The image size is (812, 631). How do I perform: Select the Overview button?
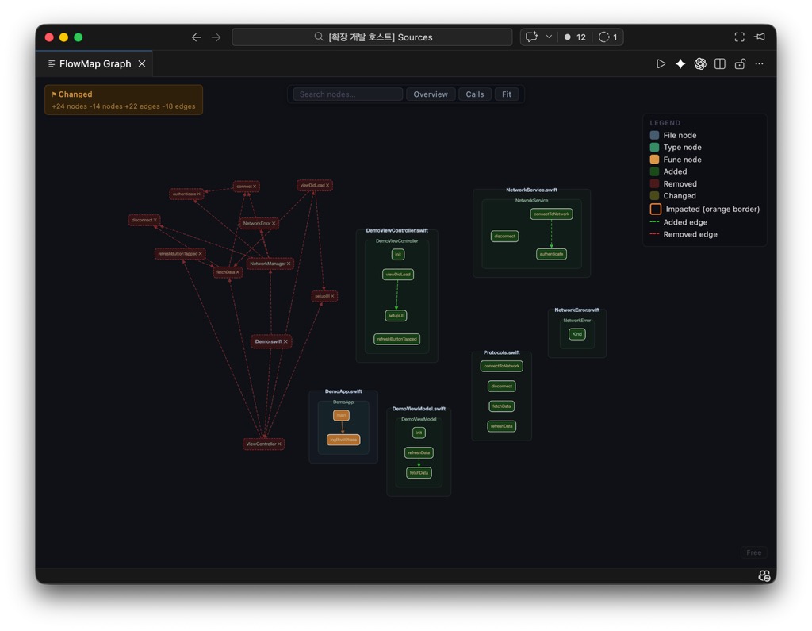tap(431, 94)
